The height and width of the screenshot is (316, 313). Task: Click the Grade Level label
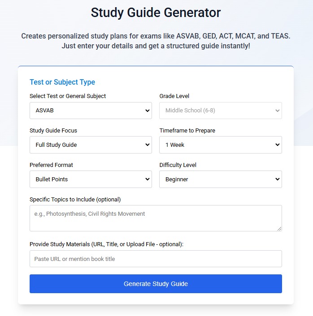(x=174, y=96)
